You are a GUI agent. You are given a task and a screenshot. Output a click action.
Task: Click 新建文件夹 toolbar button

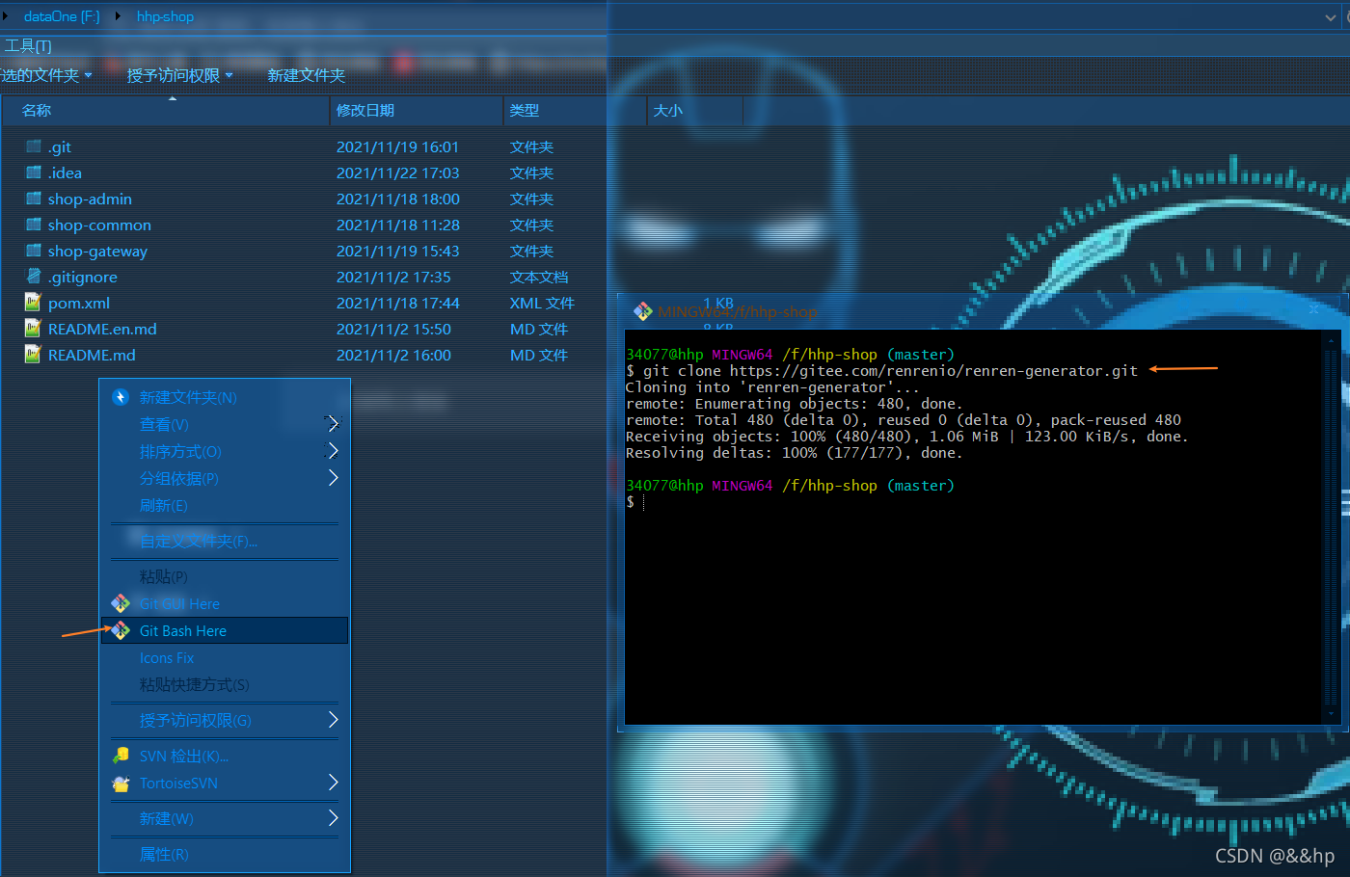(x=306, y=75)
